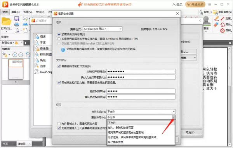Click the Export document arrow icon
Screen dimensions: 233x148
pos(17,30)
